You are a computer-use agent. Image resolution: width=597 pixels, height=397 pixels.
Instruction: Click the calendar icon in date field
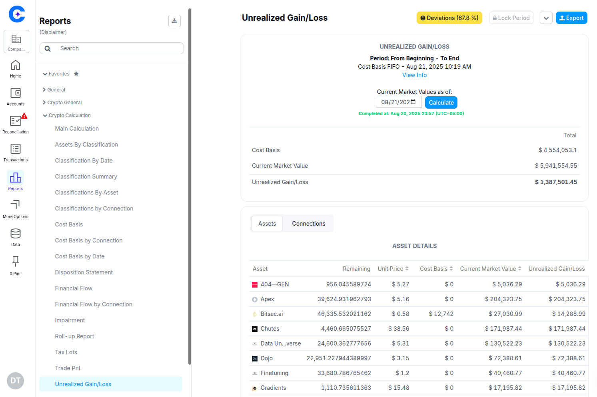pos(413,102)
